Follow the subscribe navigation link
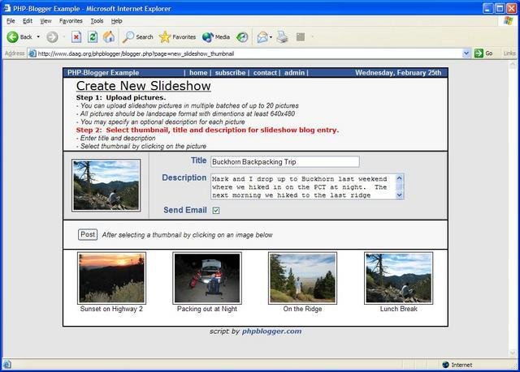The height and width of the screenshot is (372, 520). pyautogui.click(x=230, y=73)
